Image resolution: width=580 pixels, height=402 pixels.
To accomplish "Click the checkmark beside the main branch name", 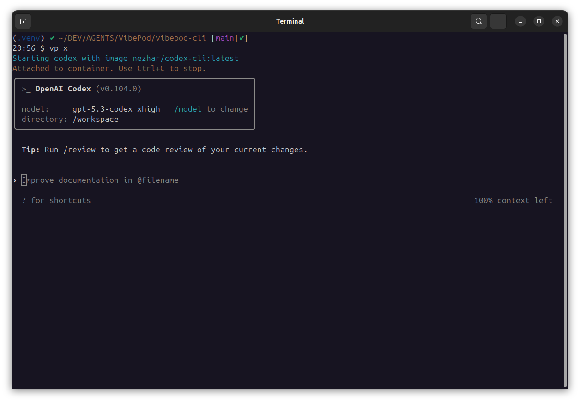I will tap(242, 38).
